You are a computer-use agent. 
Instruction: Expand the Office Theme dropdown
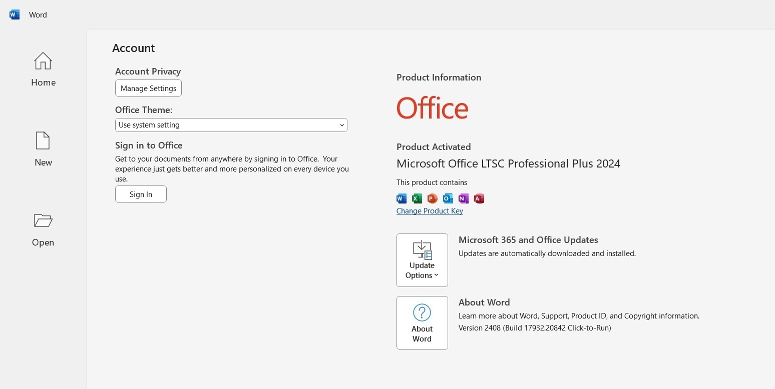[231, 125]
